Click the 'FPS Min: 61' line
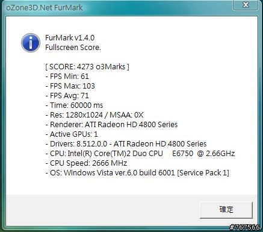Image resolution: width=263 pixels, height=232 pixels. (x=67, y=77)
